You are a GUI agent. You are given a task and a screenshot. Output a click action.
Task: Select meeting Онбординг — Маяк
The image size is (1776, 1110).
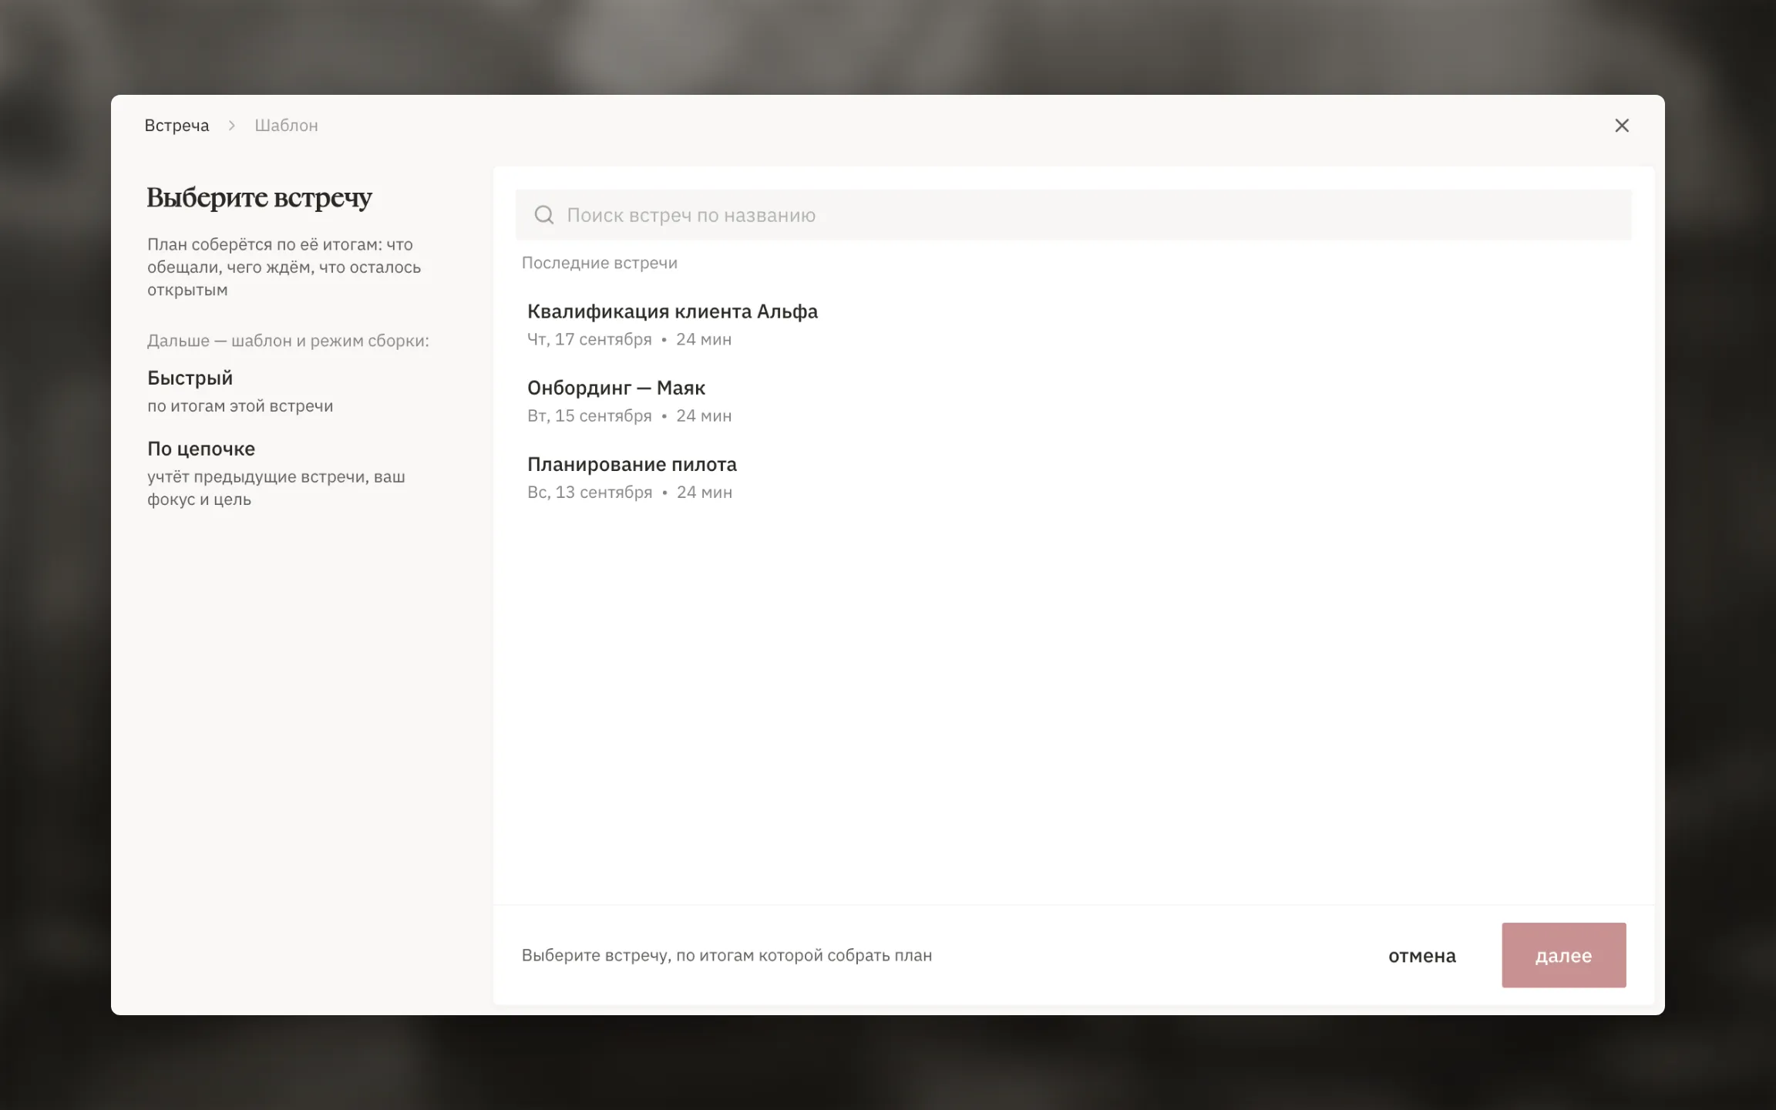[1073, 401]
